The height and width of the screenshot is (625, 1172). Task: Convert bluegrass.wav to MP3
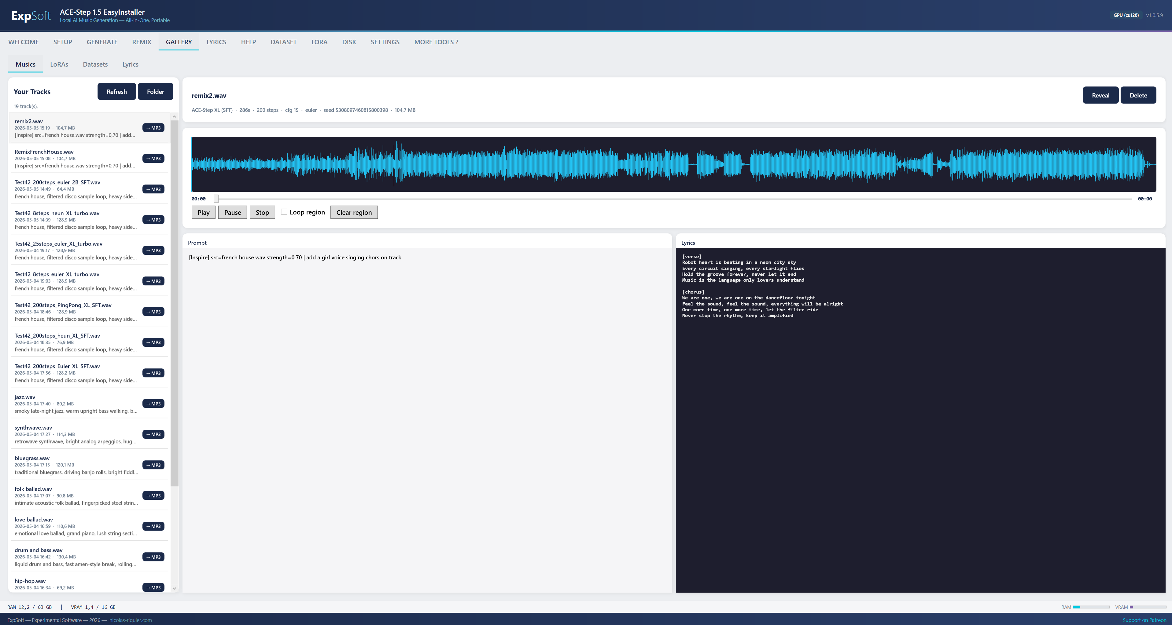click(x=153, y=465)
